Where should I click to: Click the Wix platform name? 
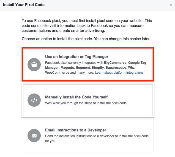(x=131, y=68)
